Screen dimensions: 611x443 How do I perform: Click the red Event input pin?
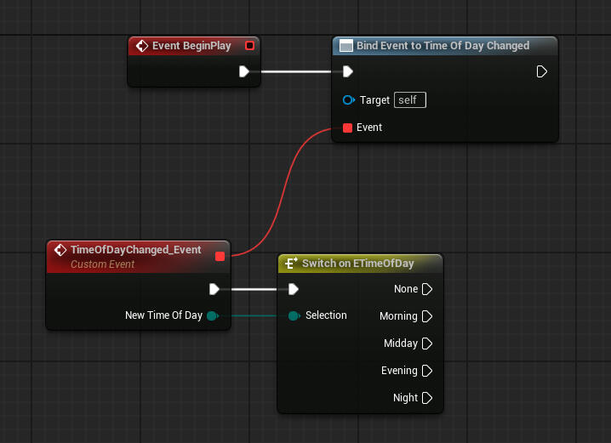347,128
